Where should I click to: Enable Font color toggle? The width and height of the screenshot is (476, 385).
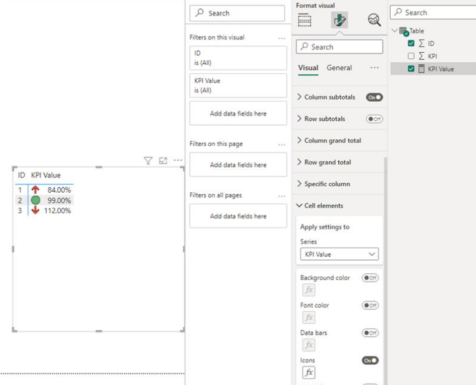370,305
